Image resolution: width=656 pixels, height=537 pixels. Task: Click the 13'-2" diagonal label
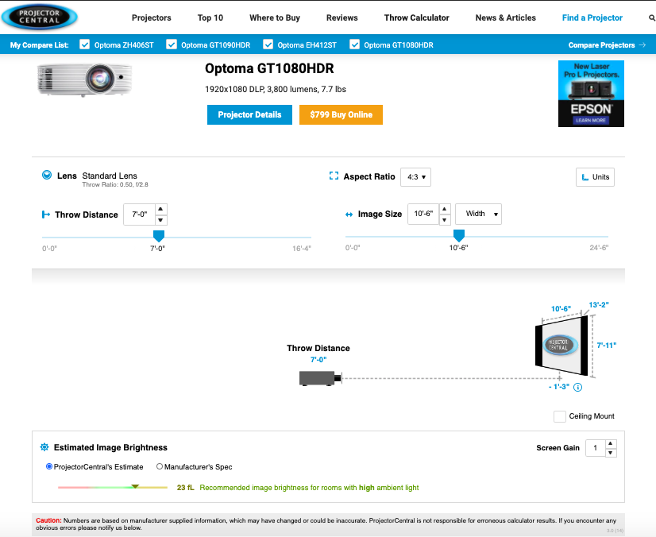[x=599, y=305]
